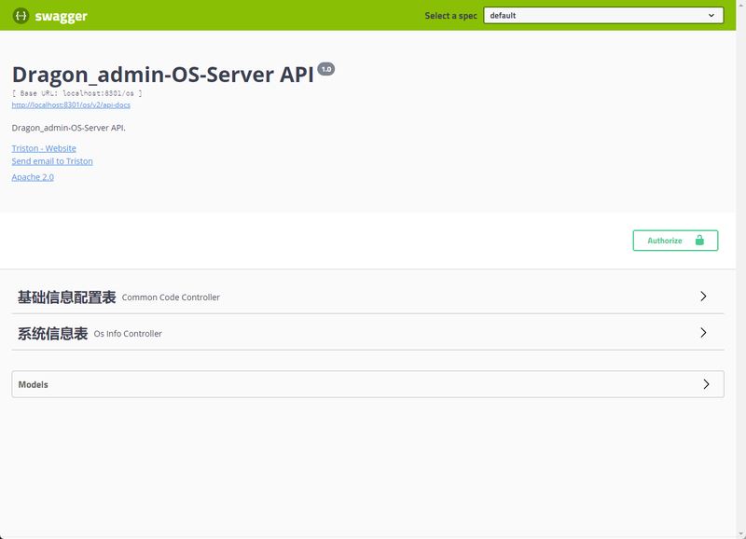This screenshot has width=746, height=539.
Task: Open the api-docs URL link
Action: click(x=71, y=104)
